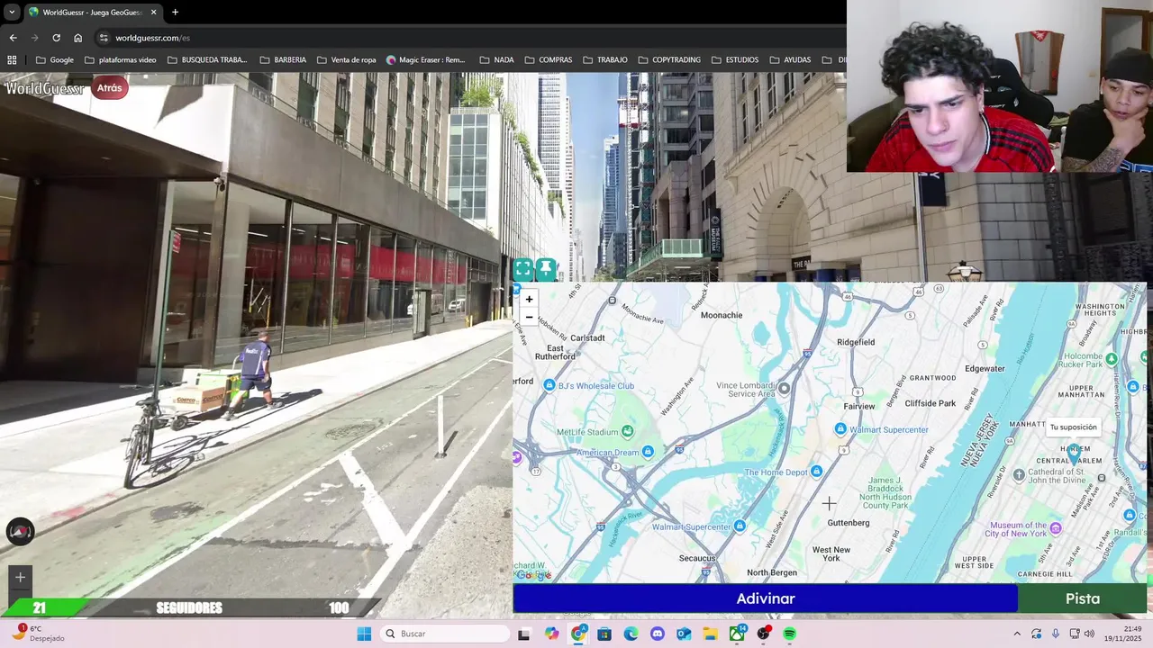Select the WorldGuessr browser tab
This screenshot has height=648, width=1153.
92,13
